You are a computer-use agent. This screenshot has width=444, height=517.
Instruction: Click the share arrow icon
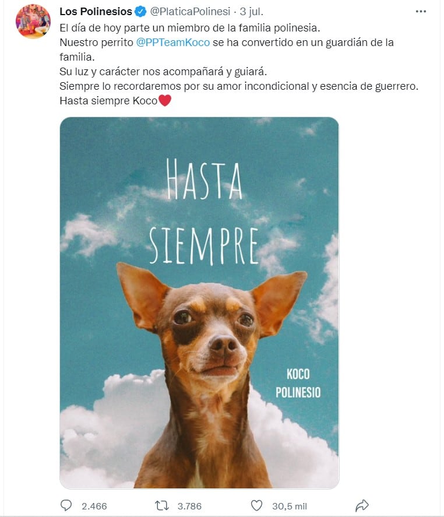pyautogui.click(x=362, y=505)
